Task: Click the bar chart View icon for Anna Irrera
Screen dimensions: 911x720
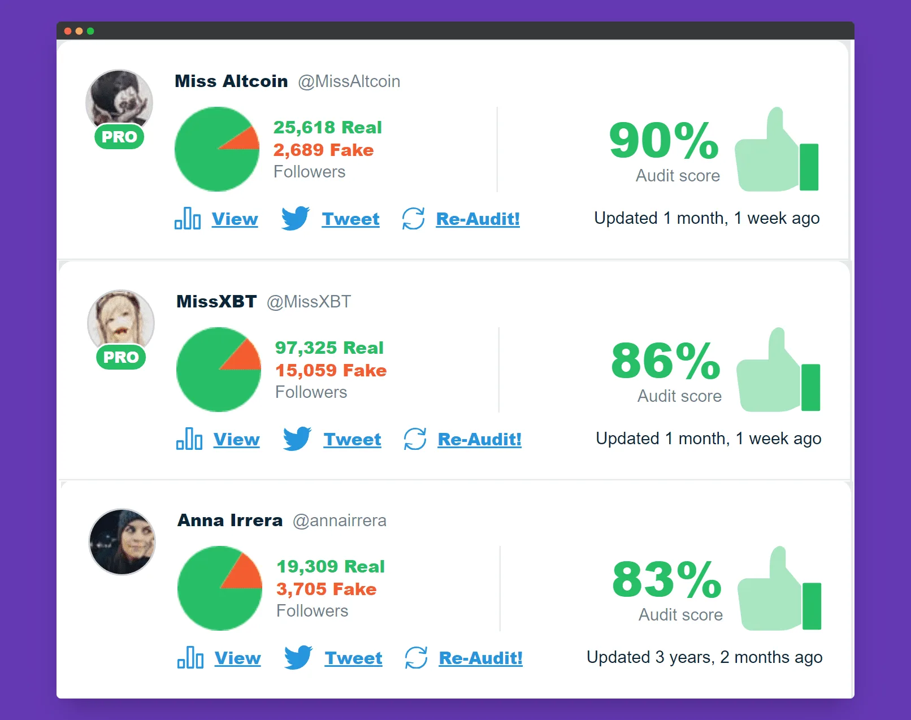Action: (x=190, y=658)
